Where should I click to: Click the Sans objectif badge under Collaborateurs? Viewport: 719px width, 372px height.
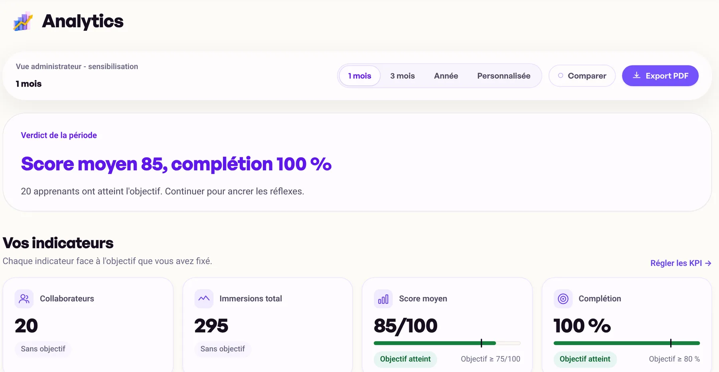[43, 349]
